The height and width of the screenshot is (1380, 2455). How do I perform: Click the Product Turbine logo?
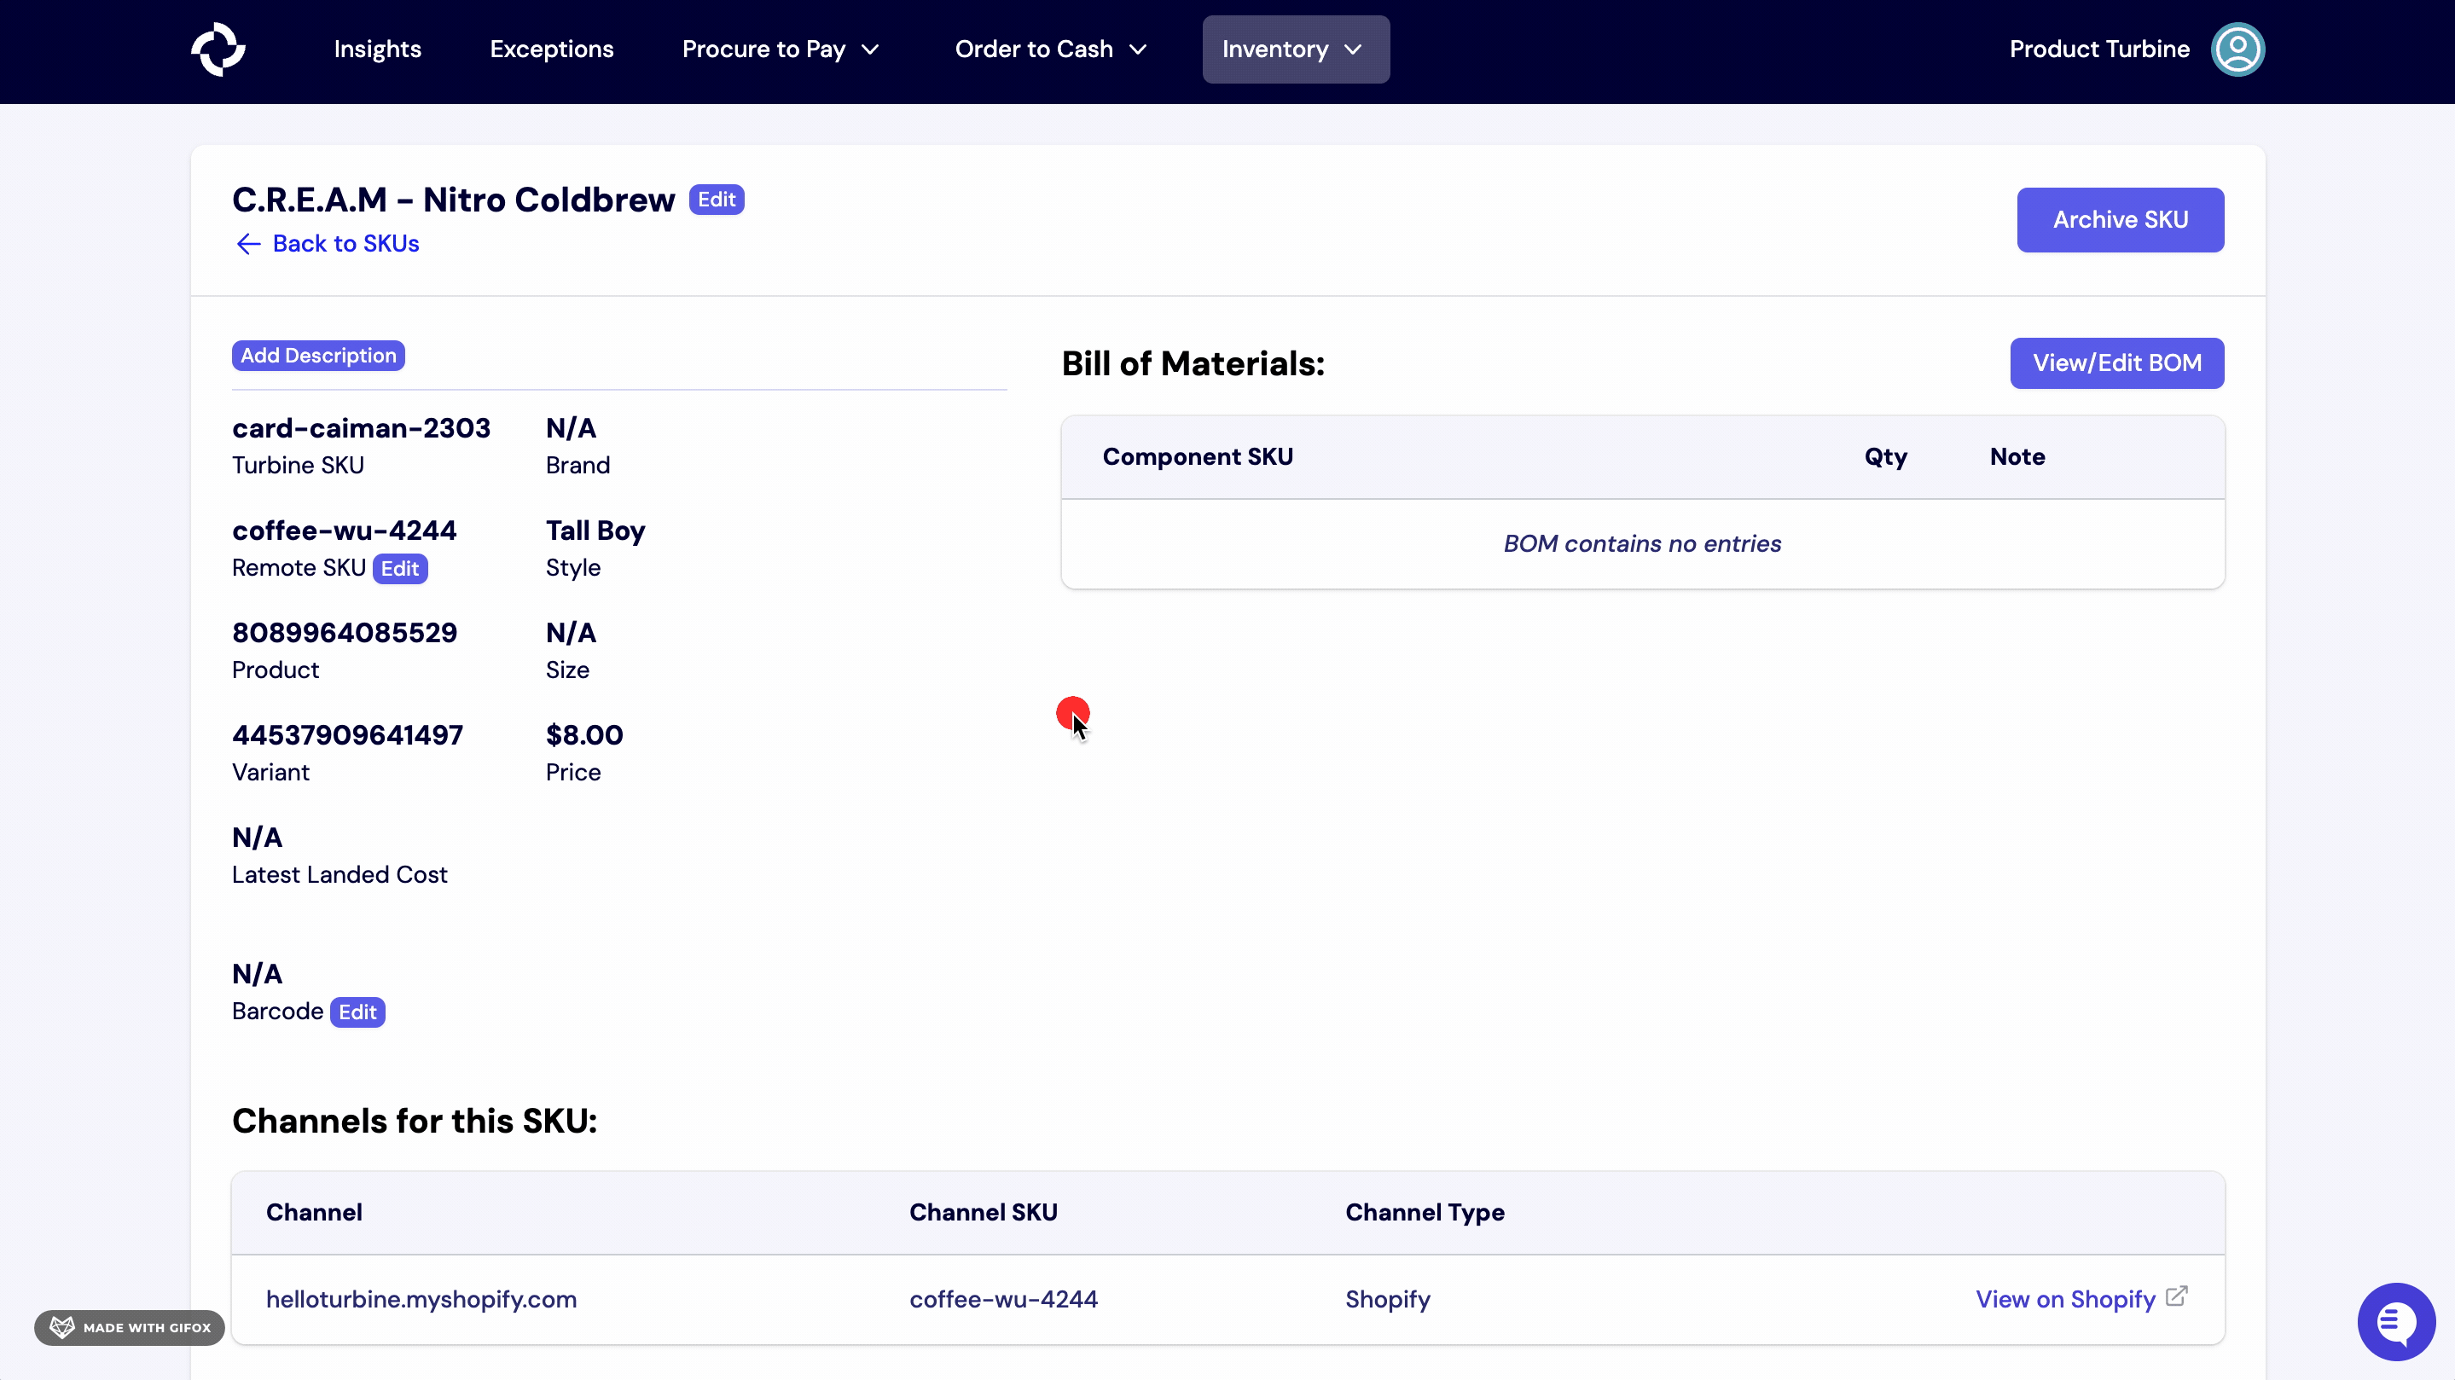218,49
